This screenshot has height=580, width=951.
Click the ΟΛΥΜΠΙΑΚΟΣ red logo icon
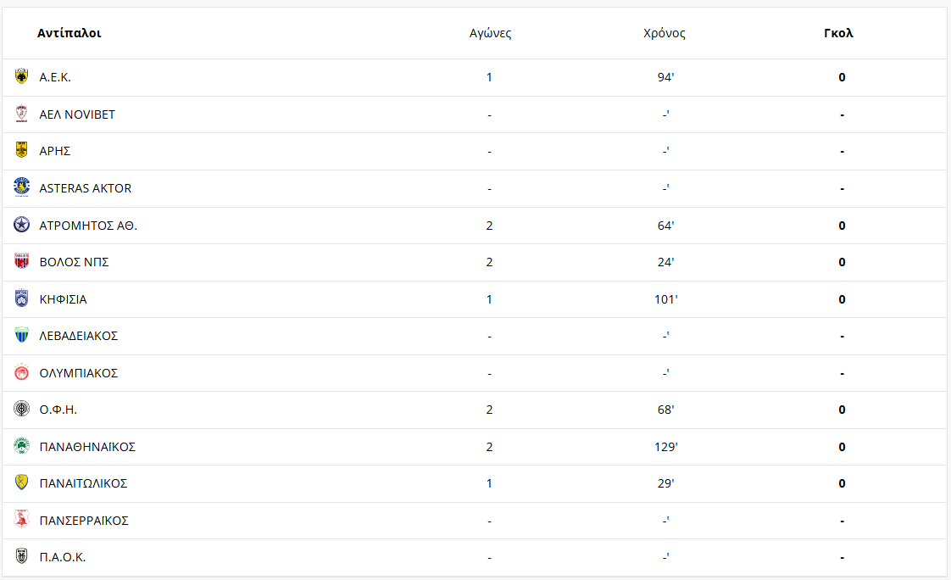[x=21, y=372]
